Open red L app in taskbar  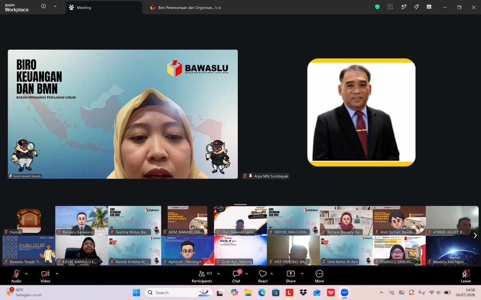290,292
